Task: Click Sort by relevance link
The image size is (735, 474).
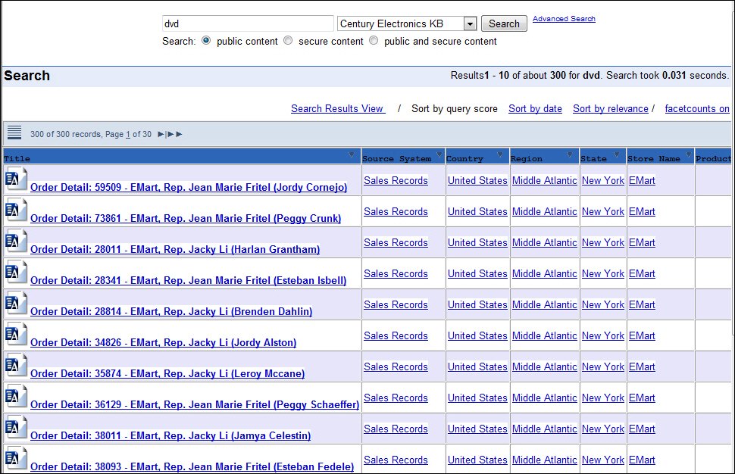Action: [x=610, y=109]
